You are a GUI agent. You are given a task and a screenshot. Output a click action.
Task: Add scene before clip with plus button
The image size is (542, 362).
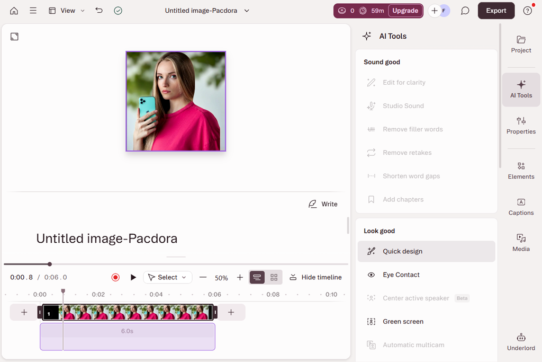point(24,312)
